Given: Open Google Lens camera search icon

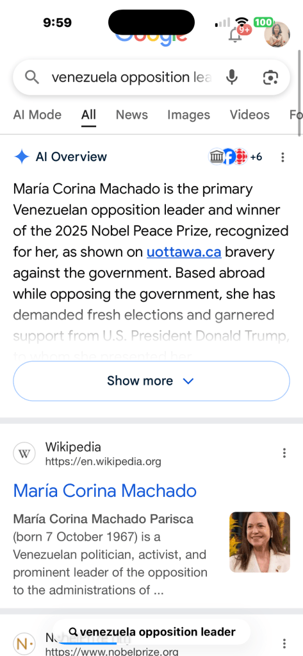Looking at the screenshot, I should (x=270, y=78).
